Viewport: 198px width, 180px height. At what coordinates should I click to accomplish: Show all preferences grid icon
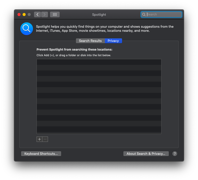click(55, 14)
